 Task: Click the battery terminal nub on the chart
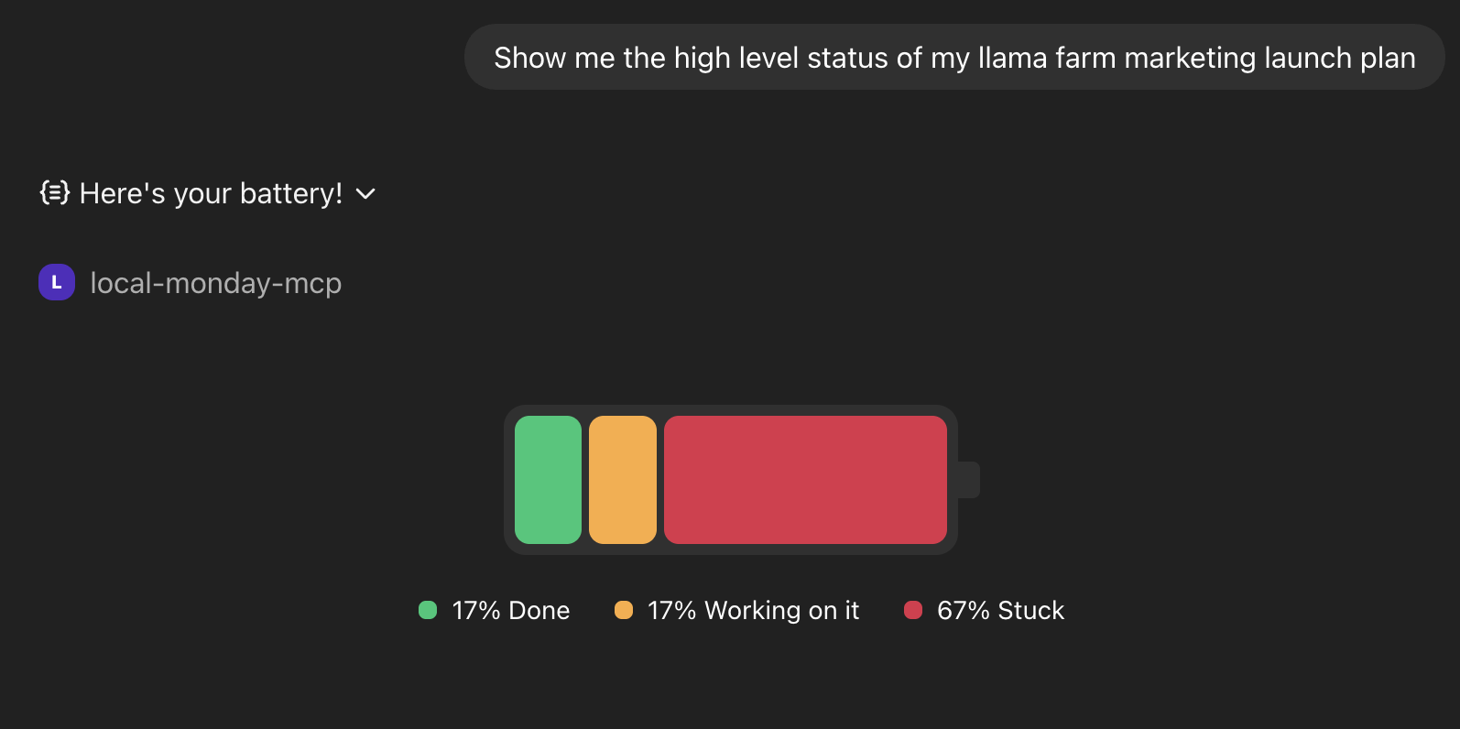967,479
